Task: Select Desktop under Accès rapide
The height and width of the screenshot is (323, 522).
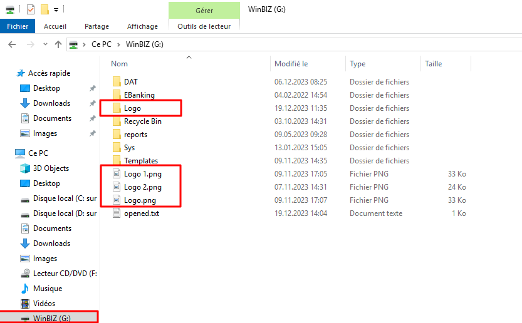Action: [46, 88]
